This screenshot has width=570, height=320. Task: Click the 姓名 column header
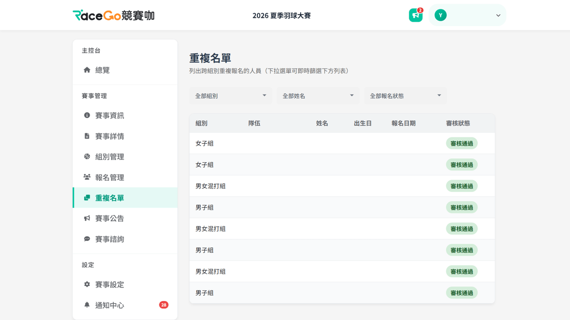[322, 123]
